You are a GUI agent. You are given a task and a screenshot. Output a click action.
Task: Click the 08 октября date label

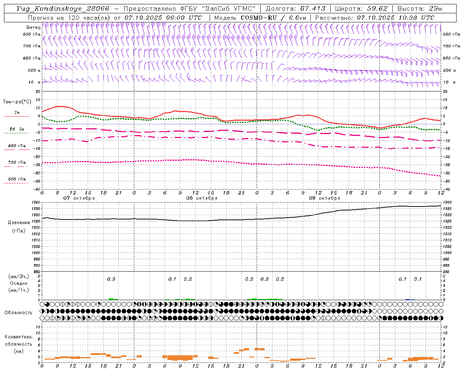coord(202,198)
